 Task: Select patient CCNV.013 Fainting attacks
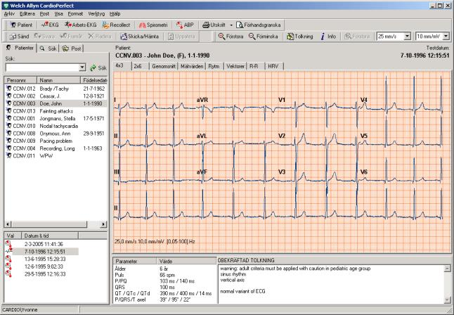click(56, 111)
